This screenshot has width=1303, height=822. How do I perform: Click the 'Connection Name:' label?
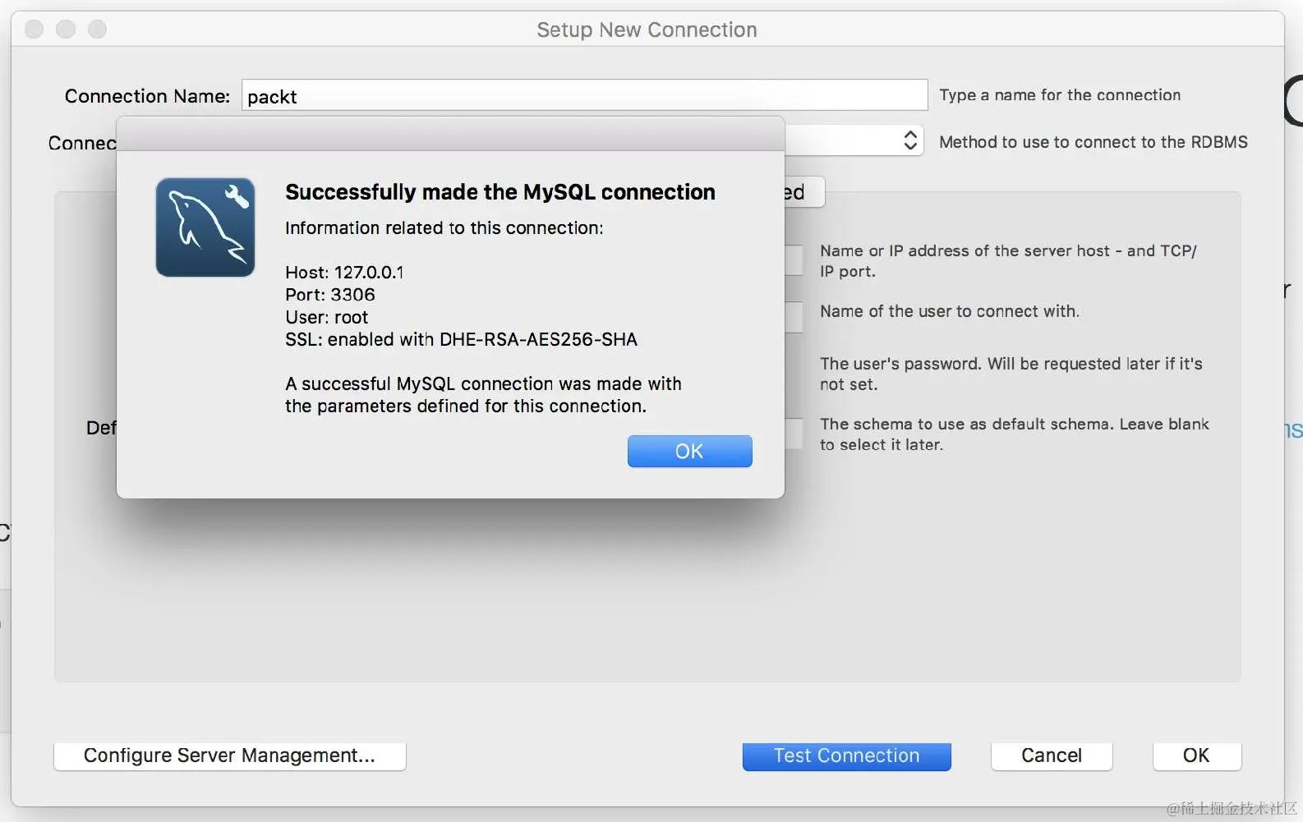coord(147,96)
